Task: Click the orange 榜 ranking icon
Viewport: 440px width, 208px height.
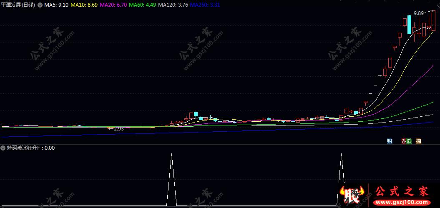Action: click(419, 141)
